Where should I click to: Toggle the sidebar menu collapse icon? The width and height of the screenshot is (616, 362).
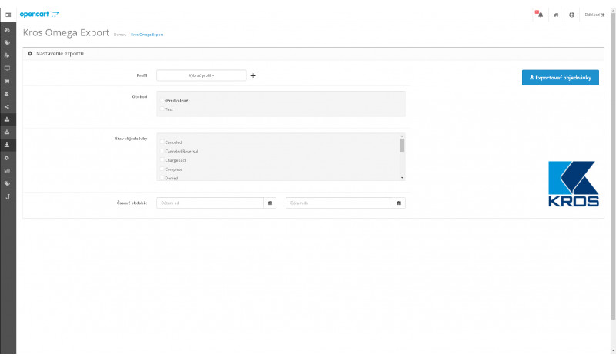click(x=8, y=15)
